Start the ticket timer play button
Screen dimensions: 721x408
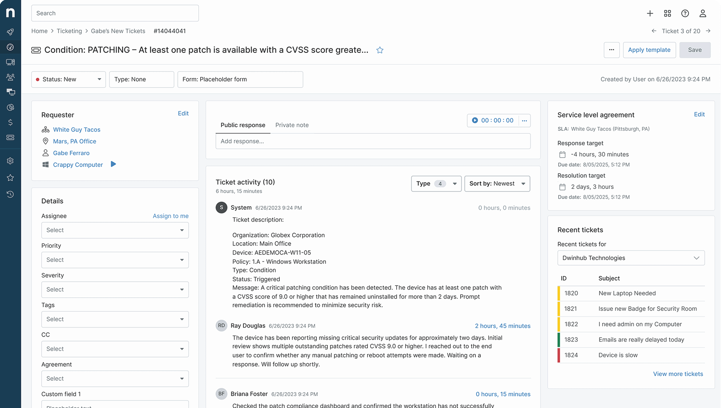tap(475, 121)
